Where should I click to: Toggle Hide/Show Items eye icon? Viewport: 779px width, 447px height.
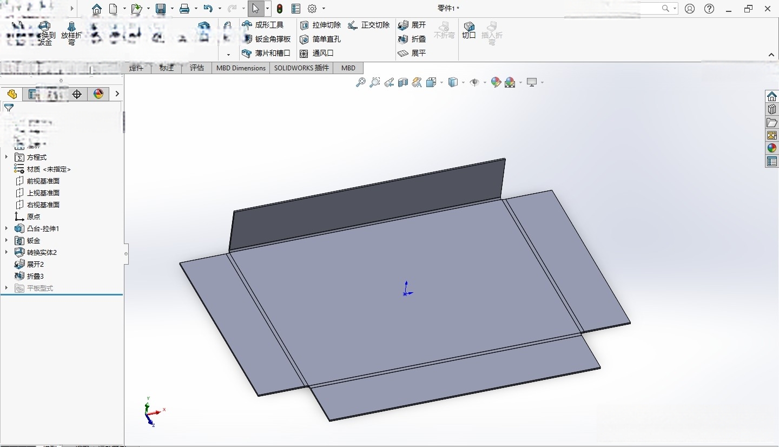point(475,82)
